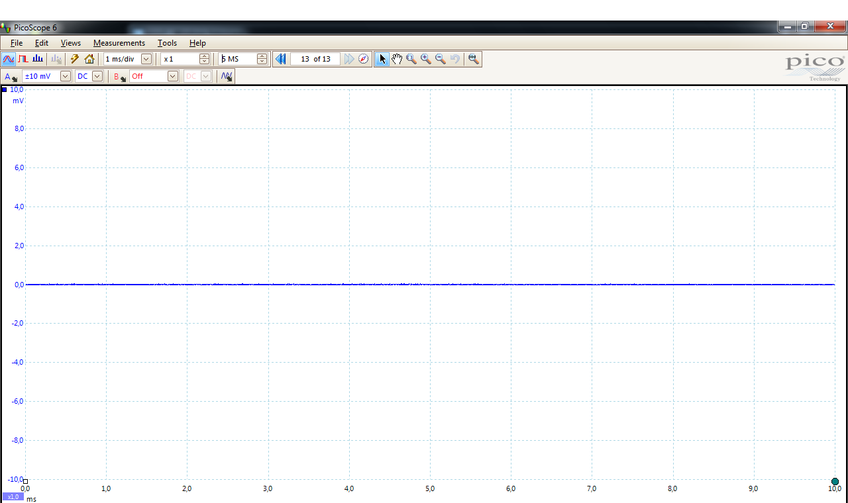848x503 pixels.
Task: Click the Home icon in toolbar
Action: [x=89, y=59]
